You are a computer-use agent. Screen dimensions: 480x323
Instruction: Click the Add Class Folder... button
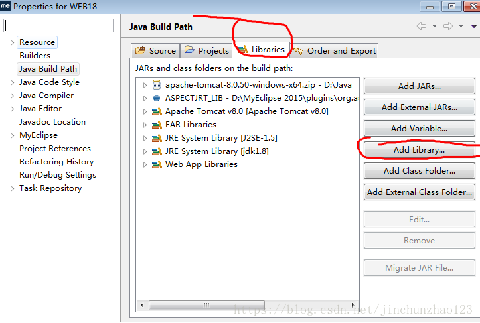(420, 170)
